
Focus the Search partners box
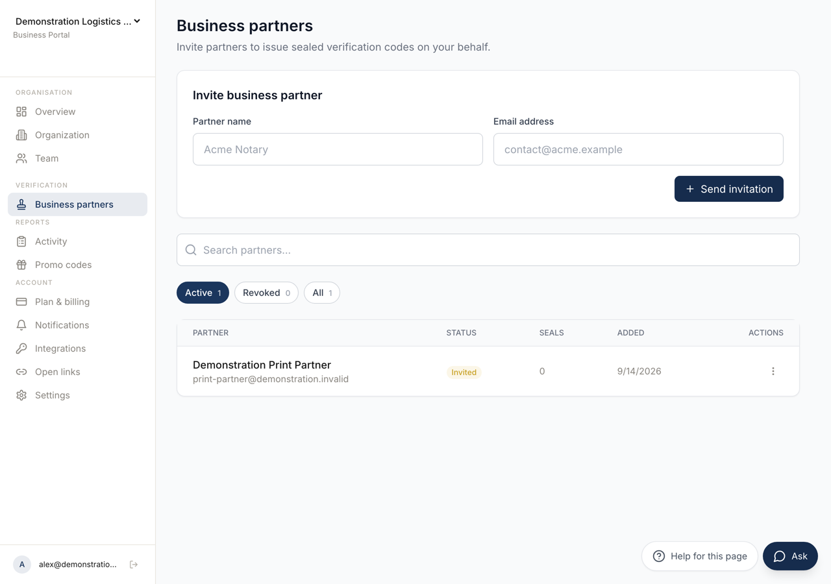click(488, 250)
